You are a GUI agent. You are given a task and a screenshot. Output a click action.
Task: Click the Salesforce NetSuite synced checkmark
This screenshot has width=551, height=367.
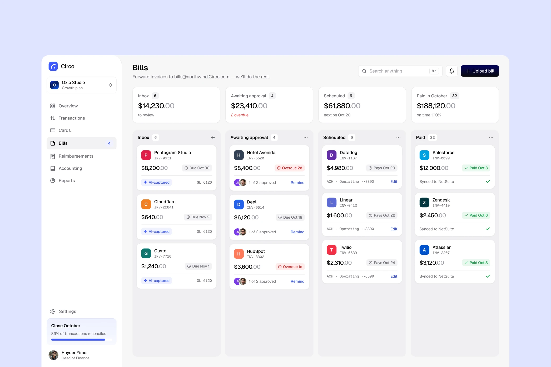click(x=488, y=182)
